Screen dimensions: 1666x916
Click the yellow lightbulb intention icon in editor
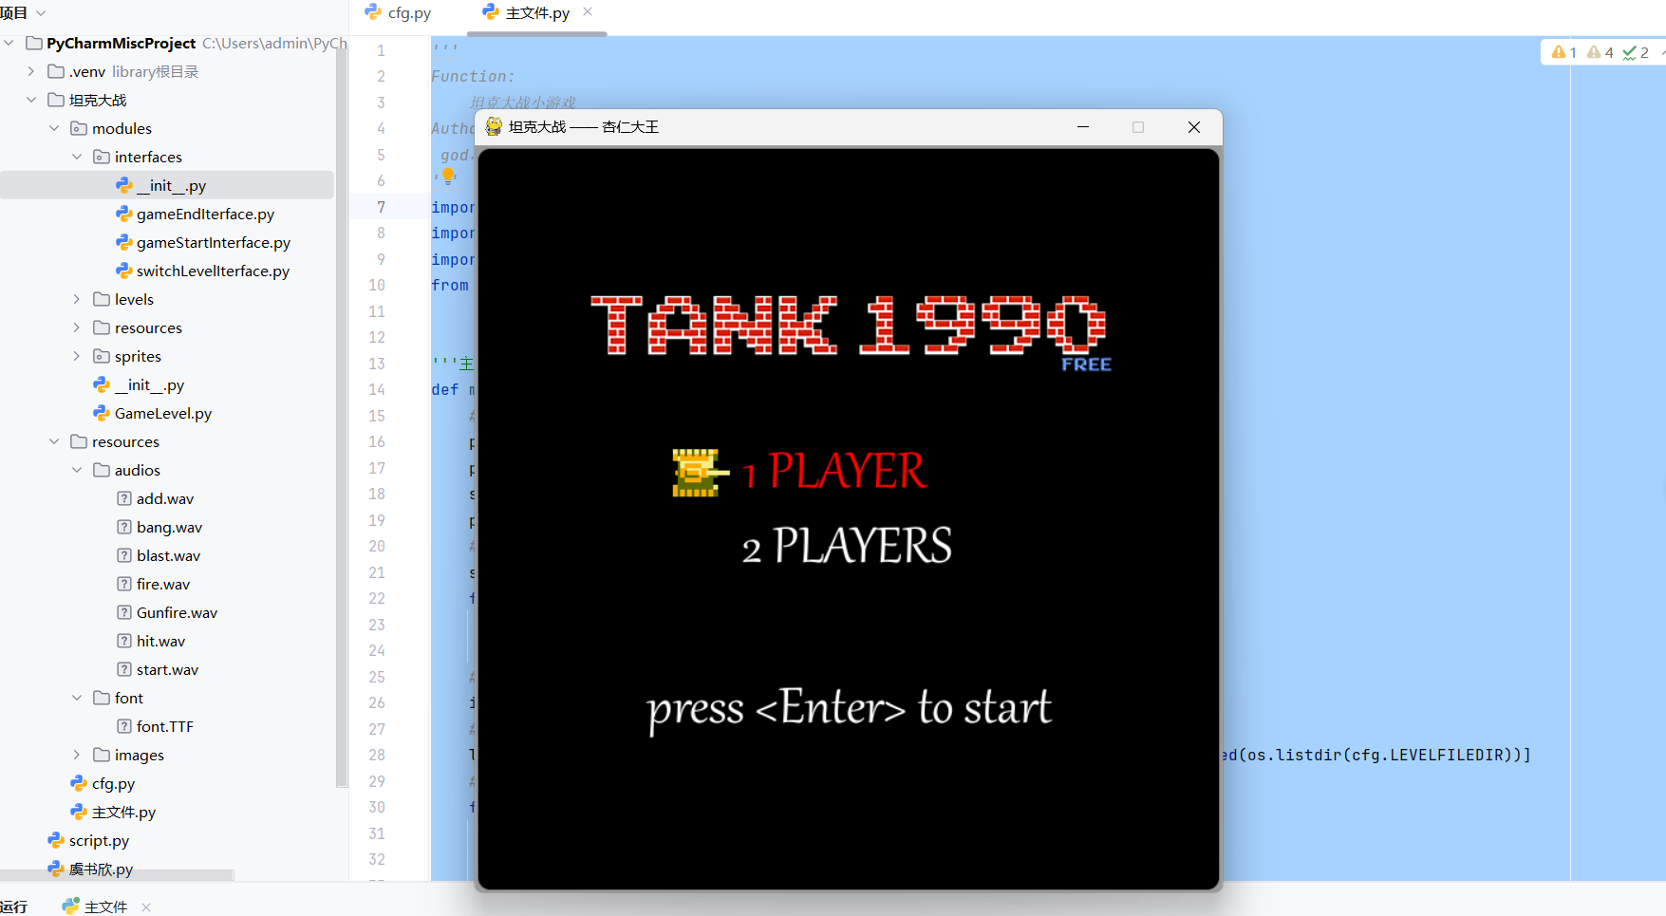pos(448,177)
